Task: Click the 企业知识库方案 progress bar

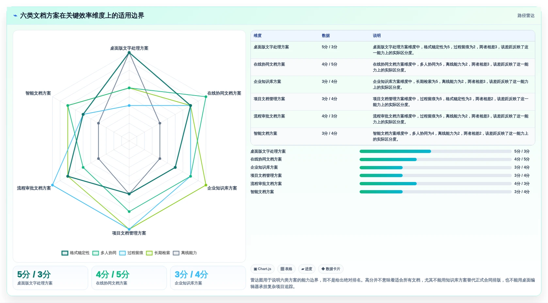Action: [x=435, y=168]
